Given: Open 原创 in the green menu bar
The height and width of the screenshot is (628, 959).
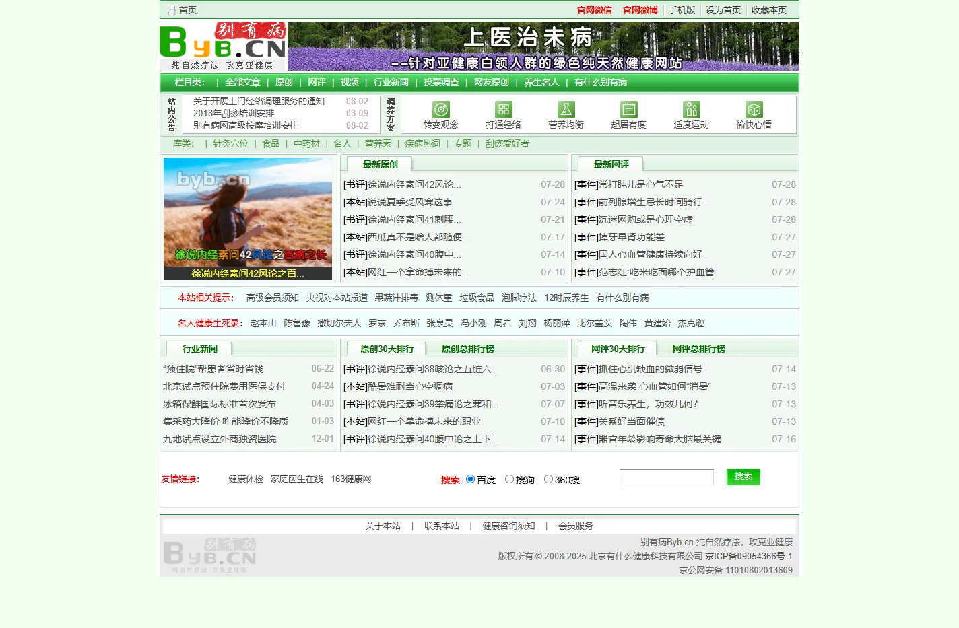Looking at the screenshot, I should pos(284,82).
